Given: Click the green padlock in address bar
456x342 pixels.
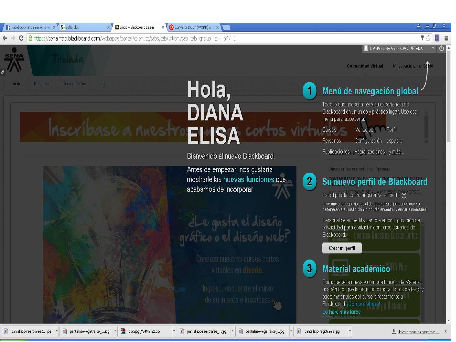Looking at the screenshot, I should [30, 38].
